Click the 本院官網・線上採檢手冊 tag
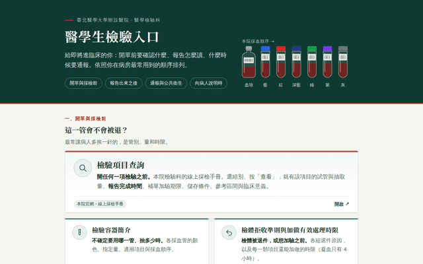 click(100, 204)
